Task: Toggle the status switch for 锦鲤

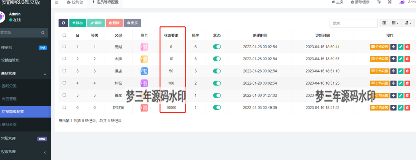Action: coord(217,47)
